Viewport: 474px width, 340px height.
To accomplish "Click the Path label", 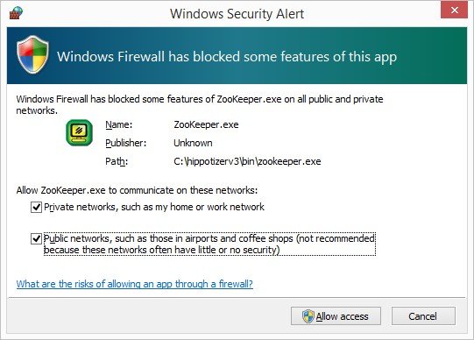I will 117,161.
